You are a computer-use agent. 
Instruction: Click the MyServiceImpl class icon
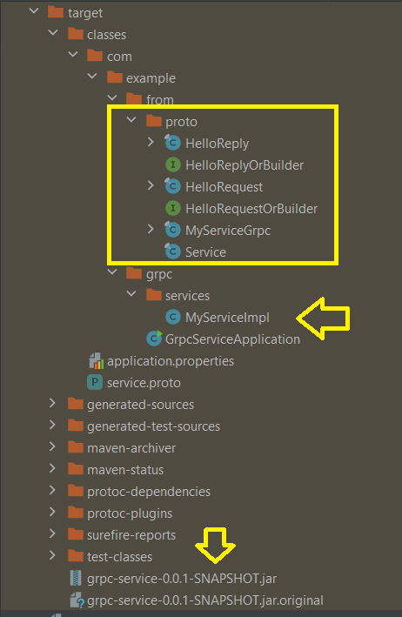[172, 317]
